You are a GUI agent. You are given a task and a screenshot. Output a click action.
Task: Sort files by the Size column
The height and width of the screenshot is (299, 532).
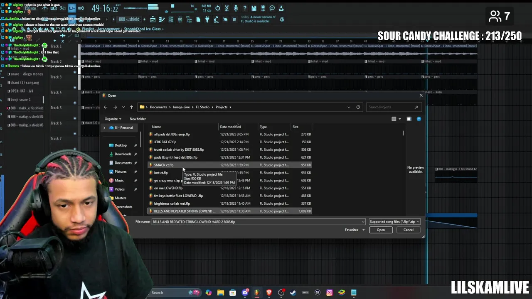click(296, 127)
